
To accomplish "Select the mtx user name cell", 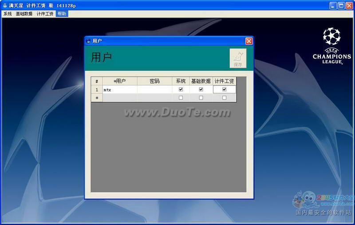I will coord(120,89).
